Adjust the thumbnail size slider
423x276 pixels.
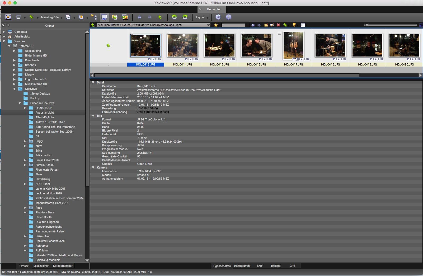click(x=366, y=25)
